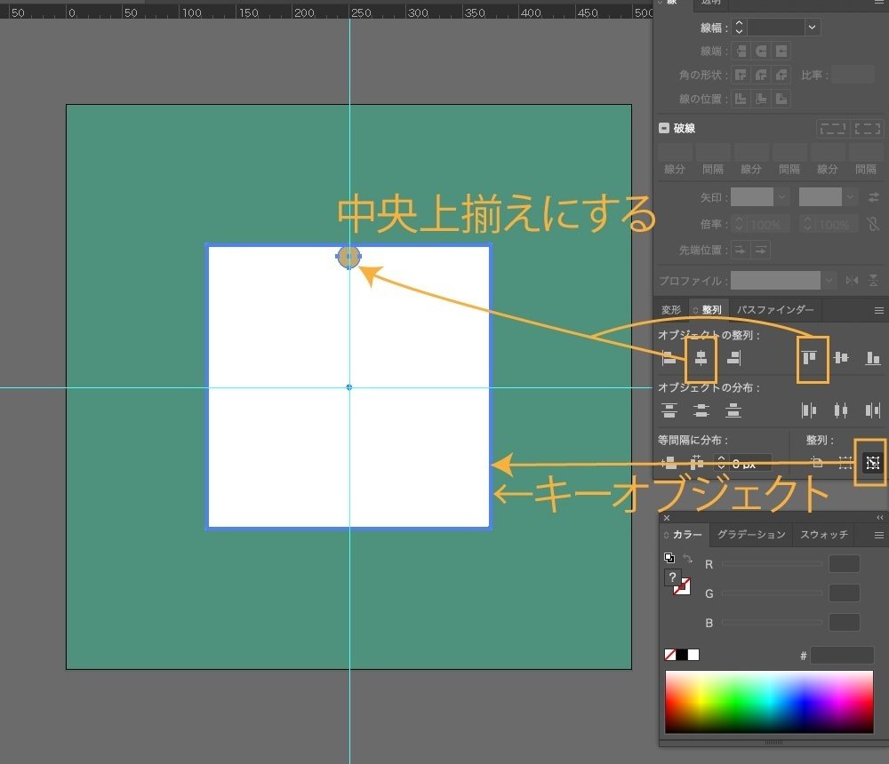Click swap fill and stroke icon

click(687, 558)
